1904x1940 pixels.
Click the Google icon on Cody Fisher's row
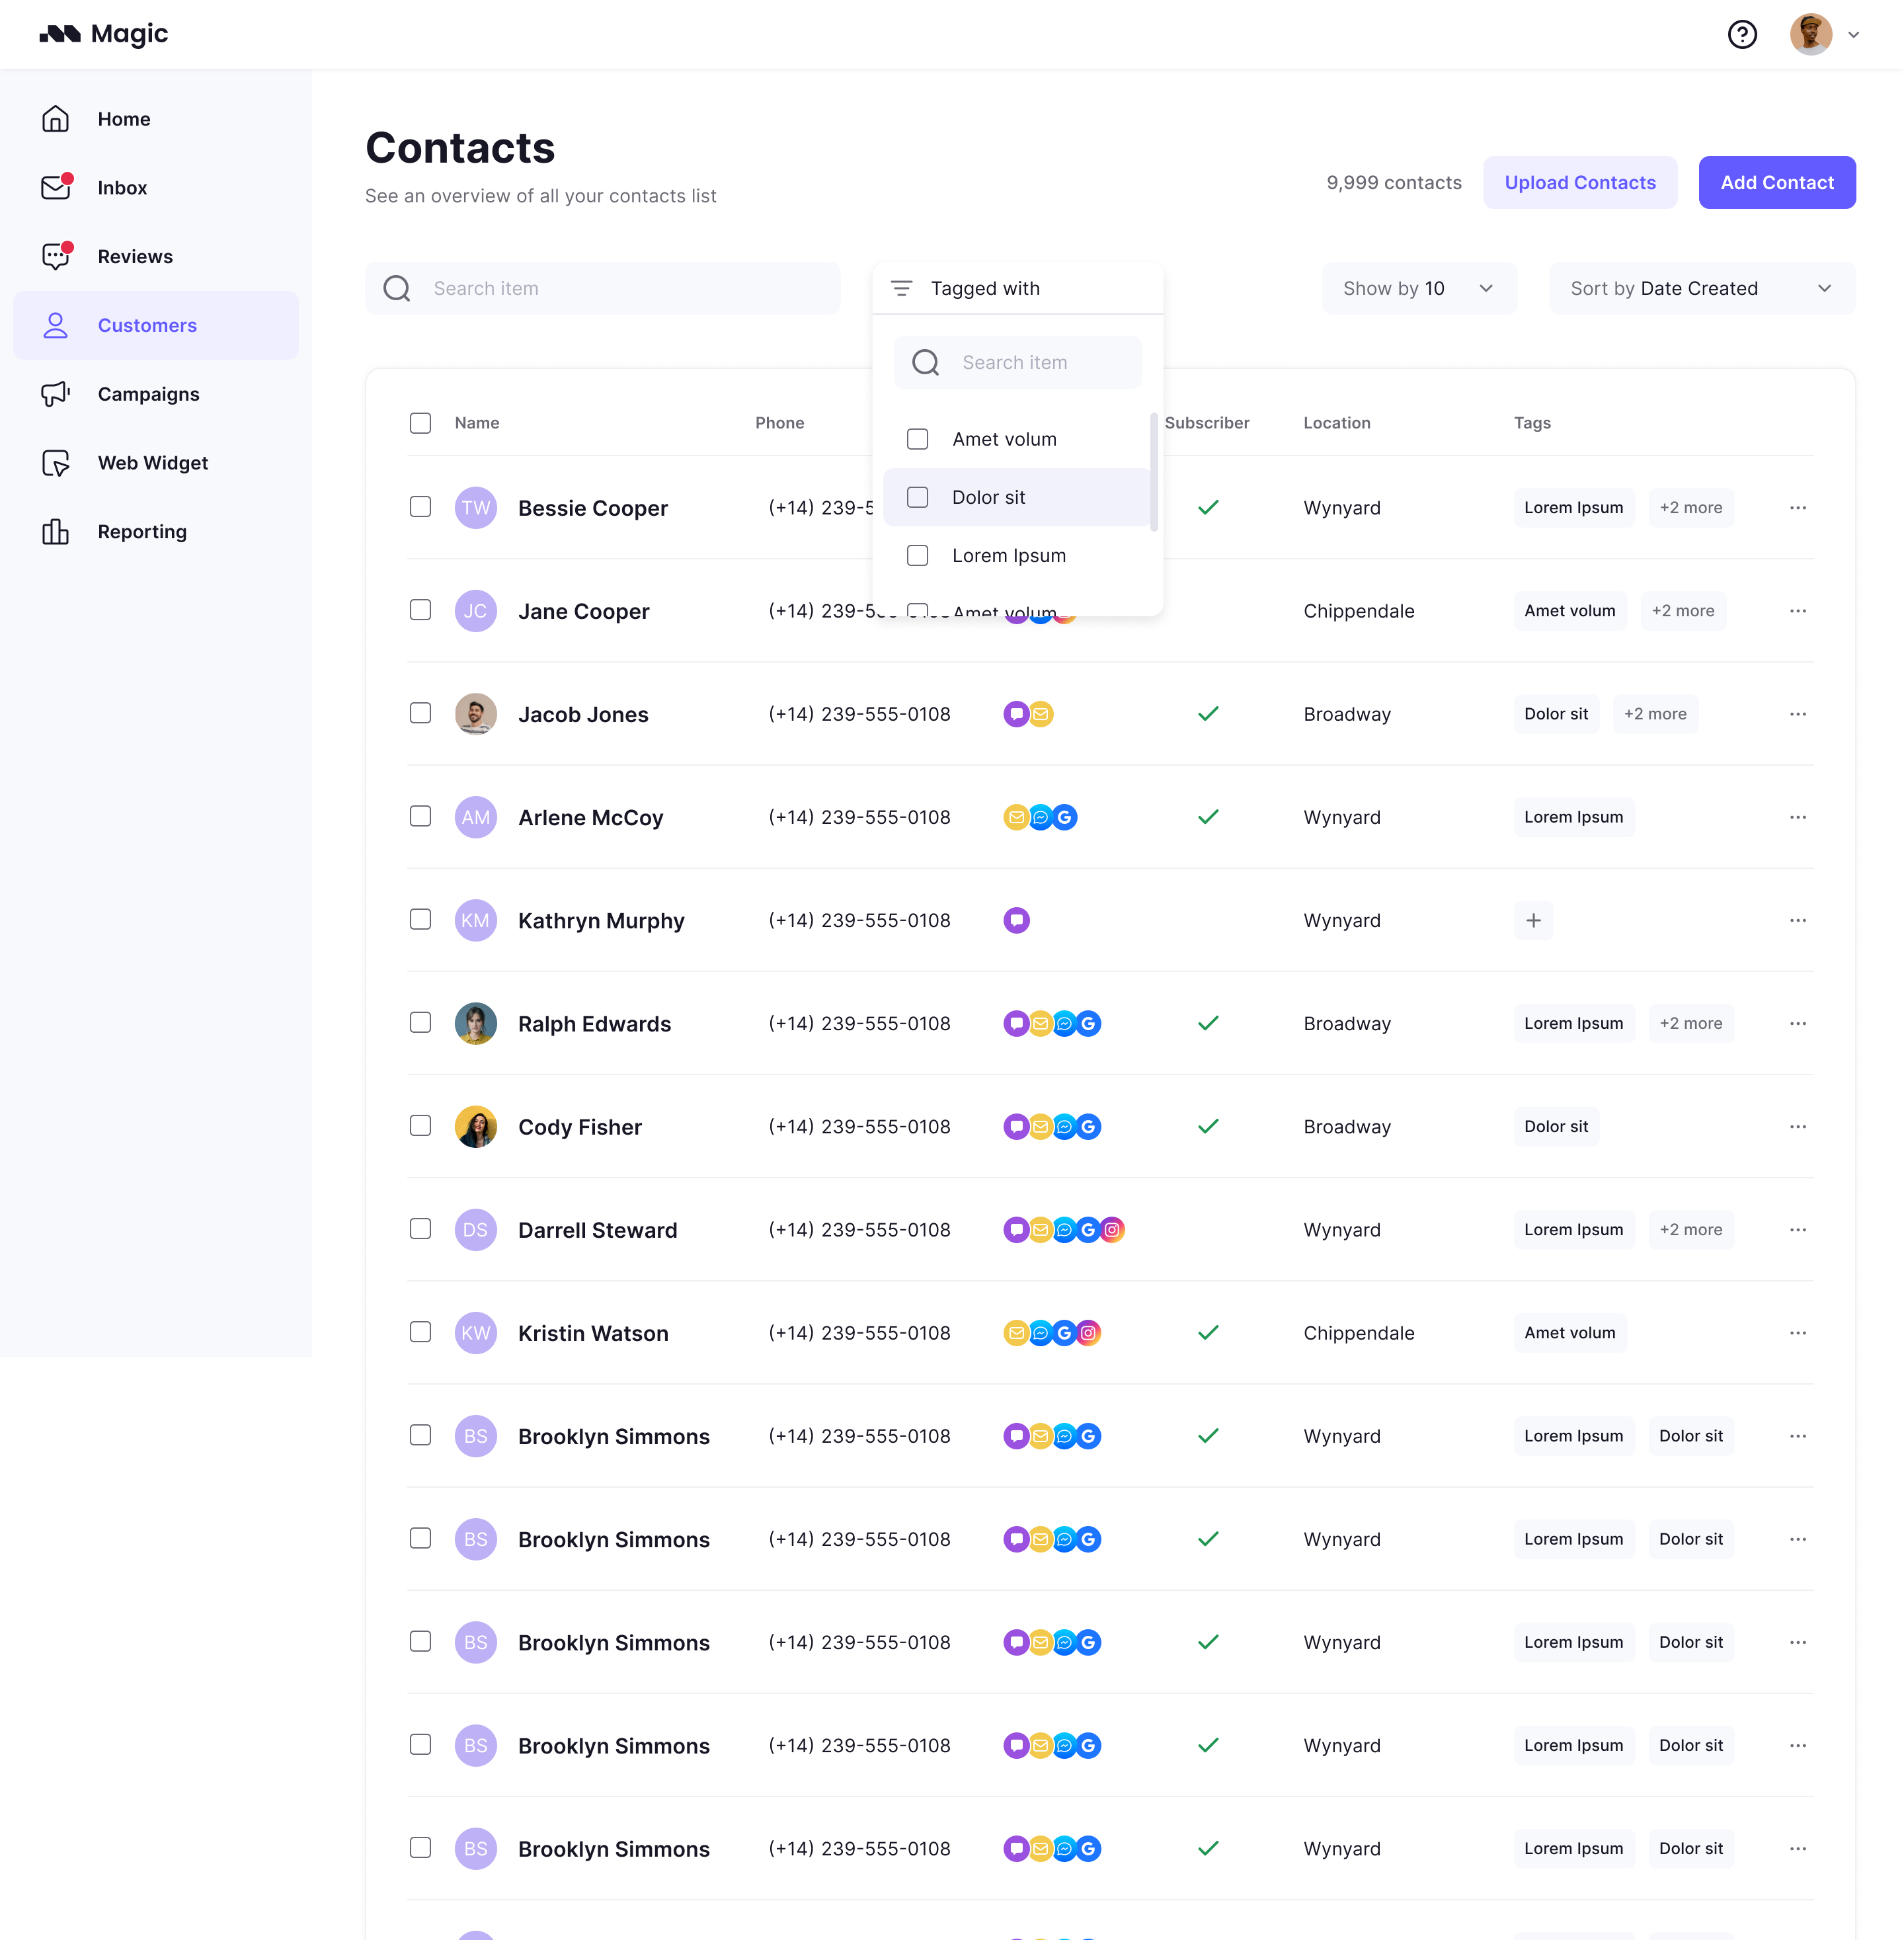(x=1088, y=1126)
